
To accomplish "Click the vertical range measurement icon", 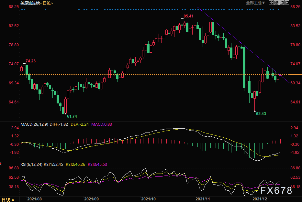I will (276, 3).
